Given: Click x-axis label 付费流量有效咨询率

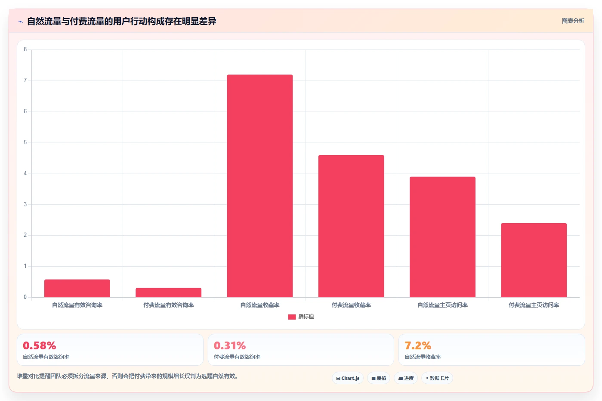Looking at the screenshot, I should pos(168,305).
